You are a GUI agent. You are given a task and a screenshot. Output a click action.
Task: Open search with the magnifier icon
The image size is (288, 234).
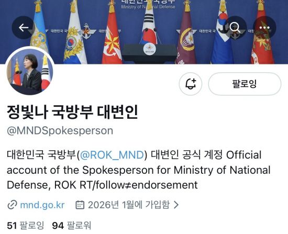pos(235,28)
